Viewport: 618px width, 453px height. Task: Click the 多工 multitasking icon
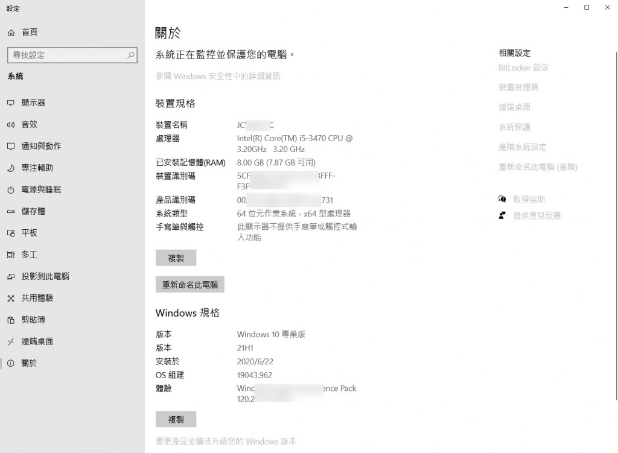point(11,255)
